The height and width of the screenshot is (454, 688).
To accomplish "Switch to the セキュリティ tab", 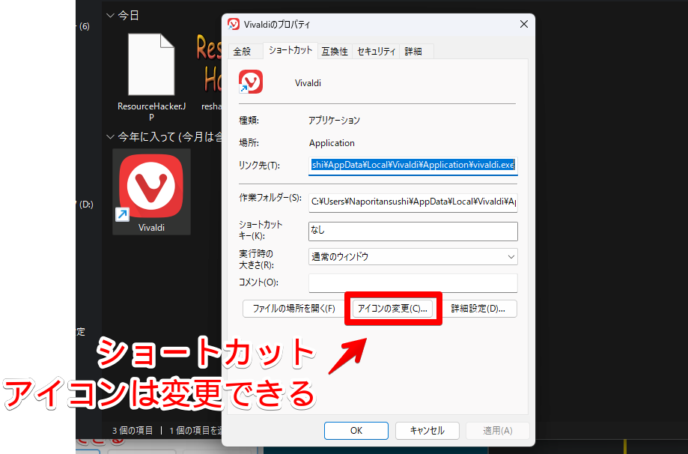I will point(376,52).
